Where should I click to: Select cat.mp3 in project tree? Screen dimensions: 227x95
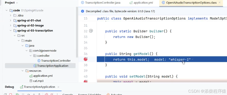click(38, 81)
